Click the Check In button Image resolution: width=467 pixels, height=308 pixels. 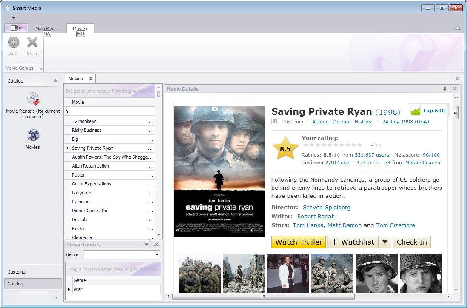click(x=412, y=242)
